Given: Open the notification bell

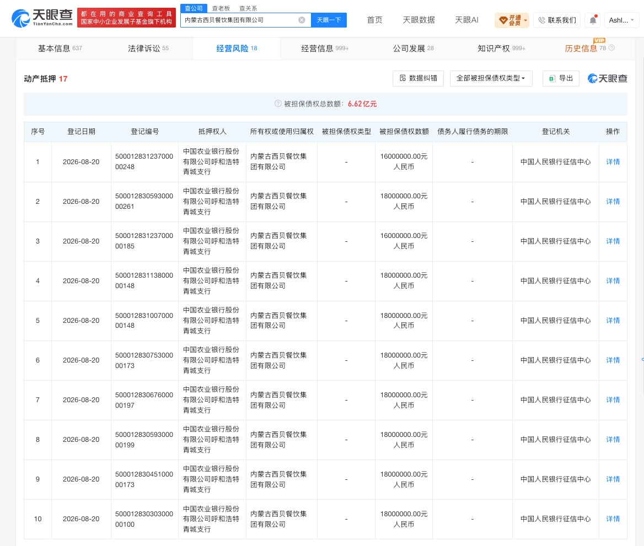Looking at the screenshot, I should click(593, 20).
